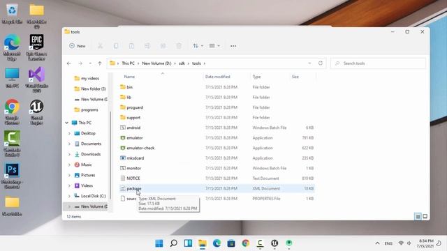Click tools in address breadcrumb

pos(196,63)
